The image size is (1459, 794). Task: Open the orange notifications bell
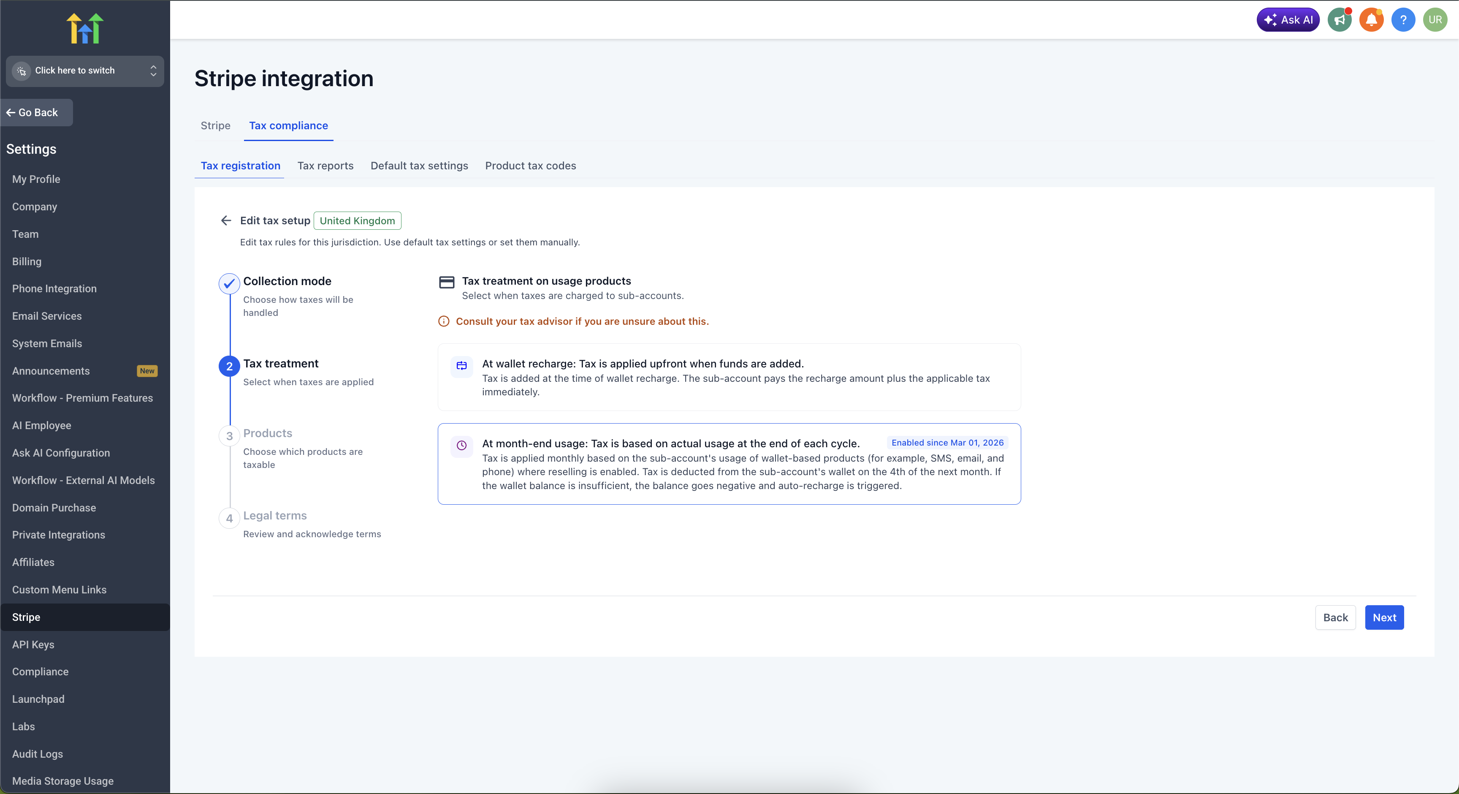[1371, 20]
